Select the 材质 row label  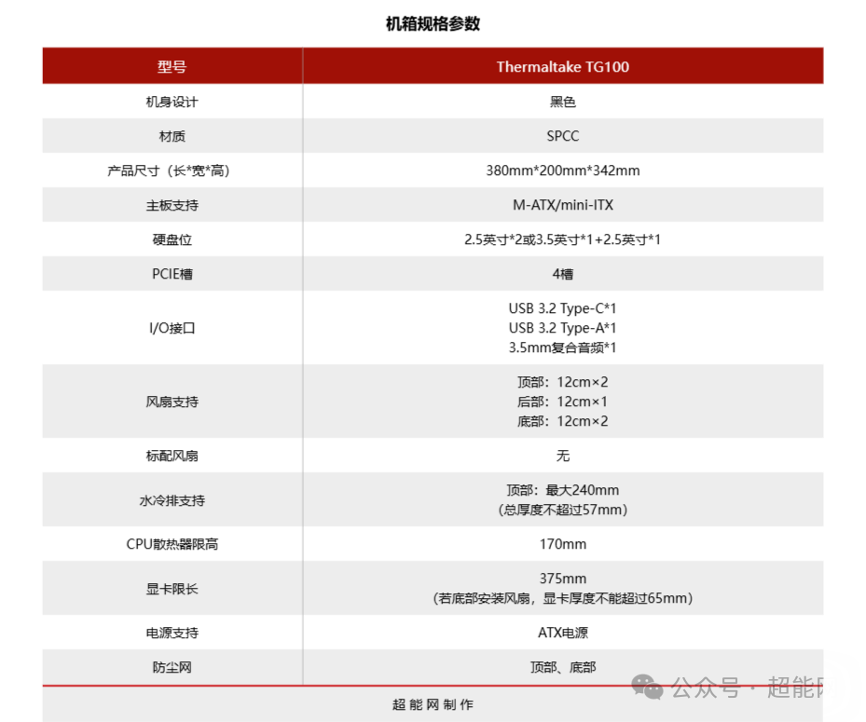tap(171, 135)
